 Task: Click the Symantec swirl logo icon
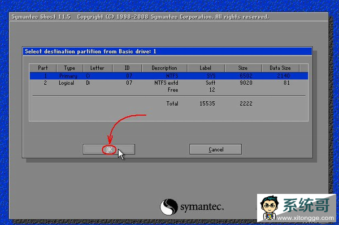(169, 207)
